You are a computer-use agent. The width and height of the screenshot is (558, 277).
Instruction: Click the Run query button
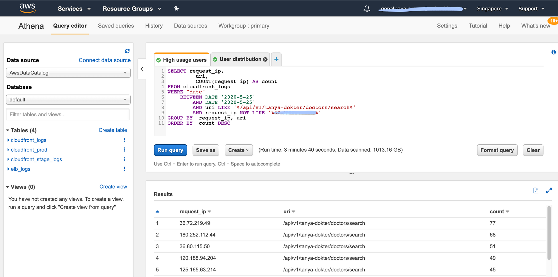(170, 150)
